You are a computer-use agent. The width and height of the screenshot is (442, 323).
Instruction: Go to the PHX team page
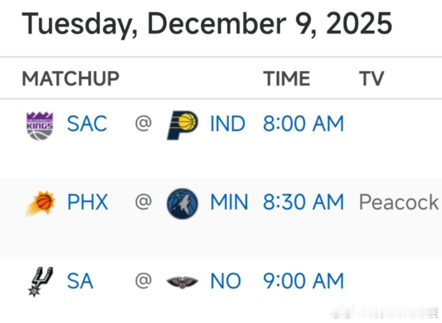87,202
